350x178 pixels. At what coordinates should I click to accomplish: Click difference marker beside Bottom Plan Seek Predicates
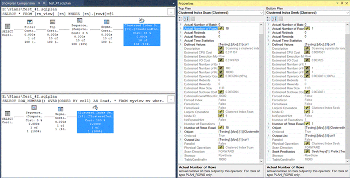[307, 151]
